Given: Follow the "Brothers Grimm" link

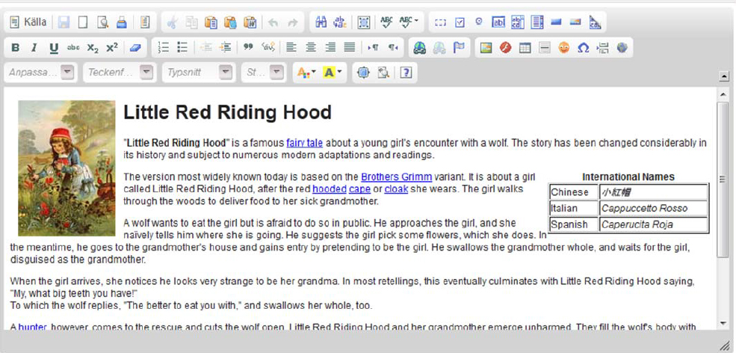Looking at the screenshot, I should [x=396, y=176].
